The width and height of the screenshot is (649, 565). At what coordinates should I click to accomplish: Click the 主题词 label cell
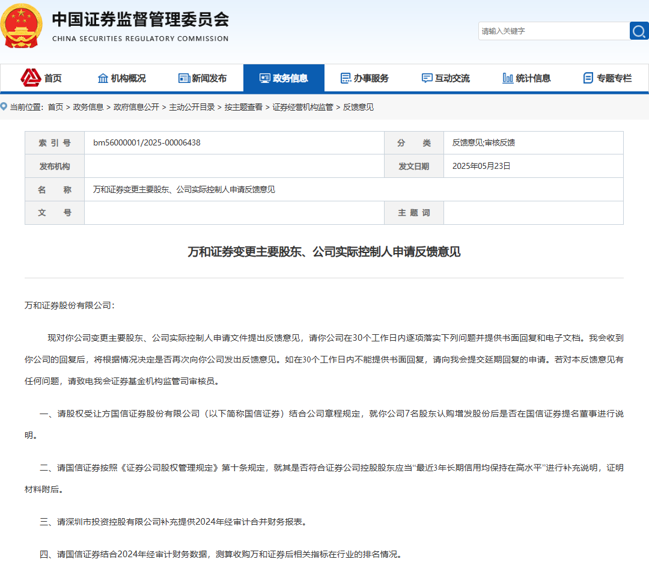coord(414,213)
